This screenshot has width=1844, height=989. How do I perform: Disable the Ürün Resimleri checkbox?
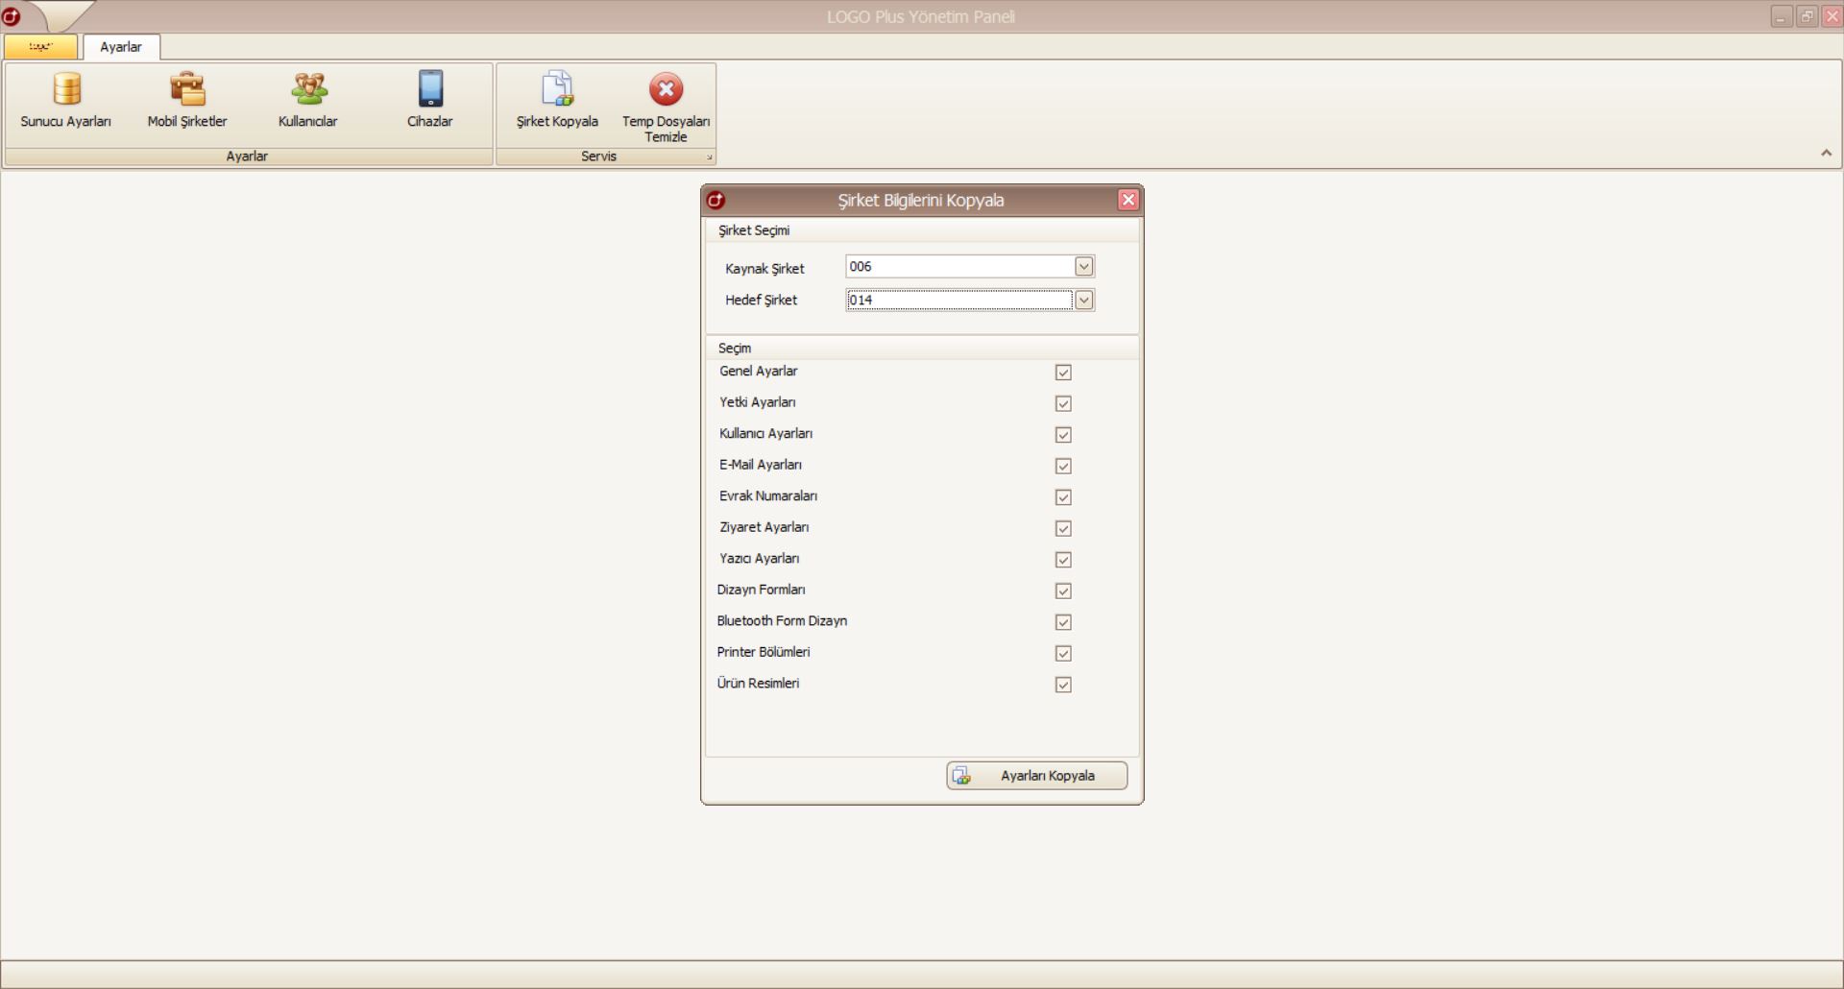(x=1063, y=685)
